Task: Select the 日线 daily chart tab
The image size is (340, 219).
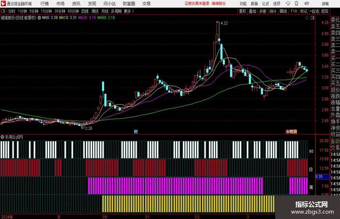Action: pos(85,11)
